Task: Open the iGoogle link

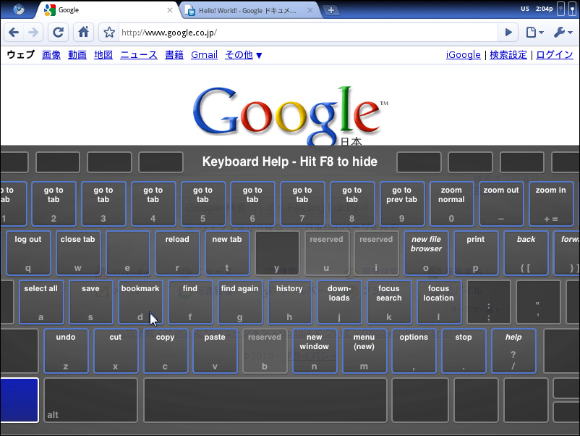Action: [x=463, y=55]
